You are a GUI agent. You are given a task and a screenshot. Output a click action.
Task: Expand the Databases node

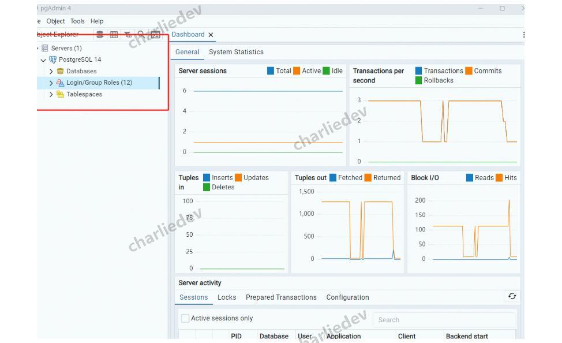[x=51, y=72]
